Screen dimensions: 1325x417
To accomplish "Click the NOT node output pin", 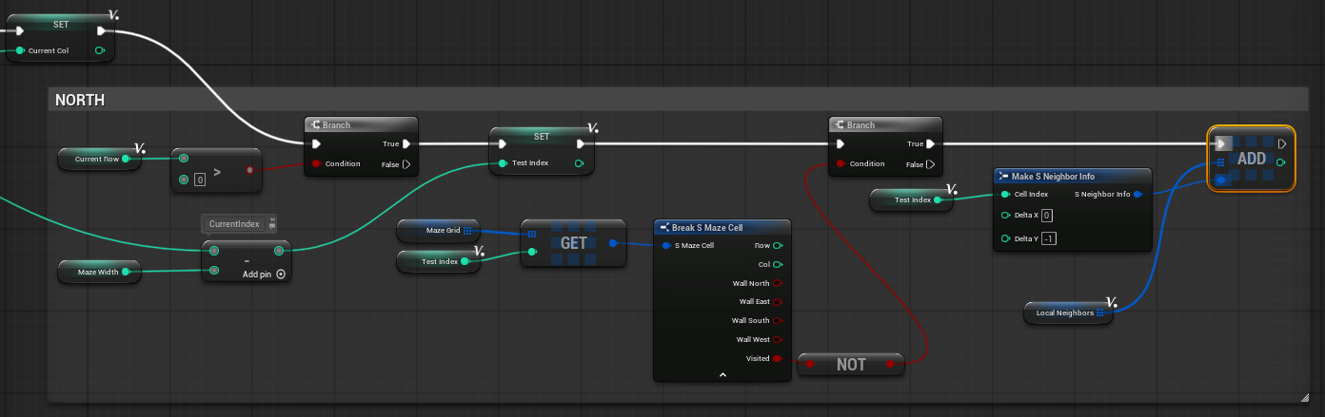I will (x=890, y=364).
